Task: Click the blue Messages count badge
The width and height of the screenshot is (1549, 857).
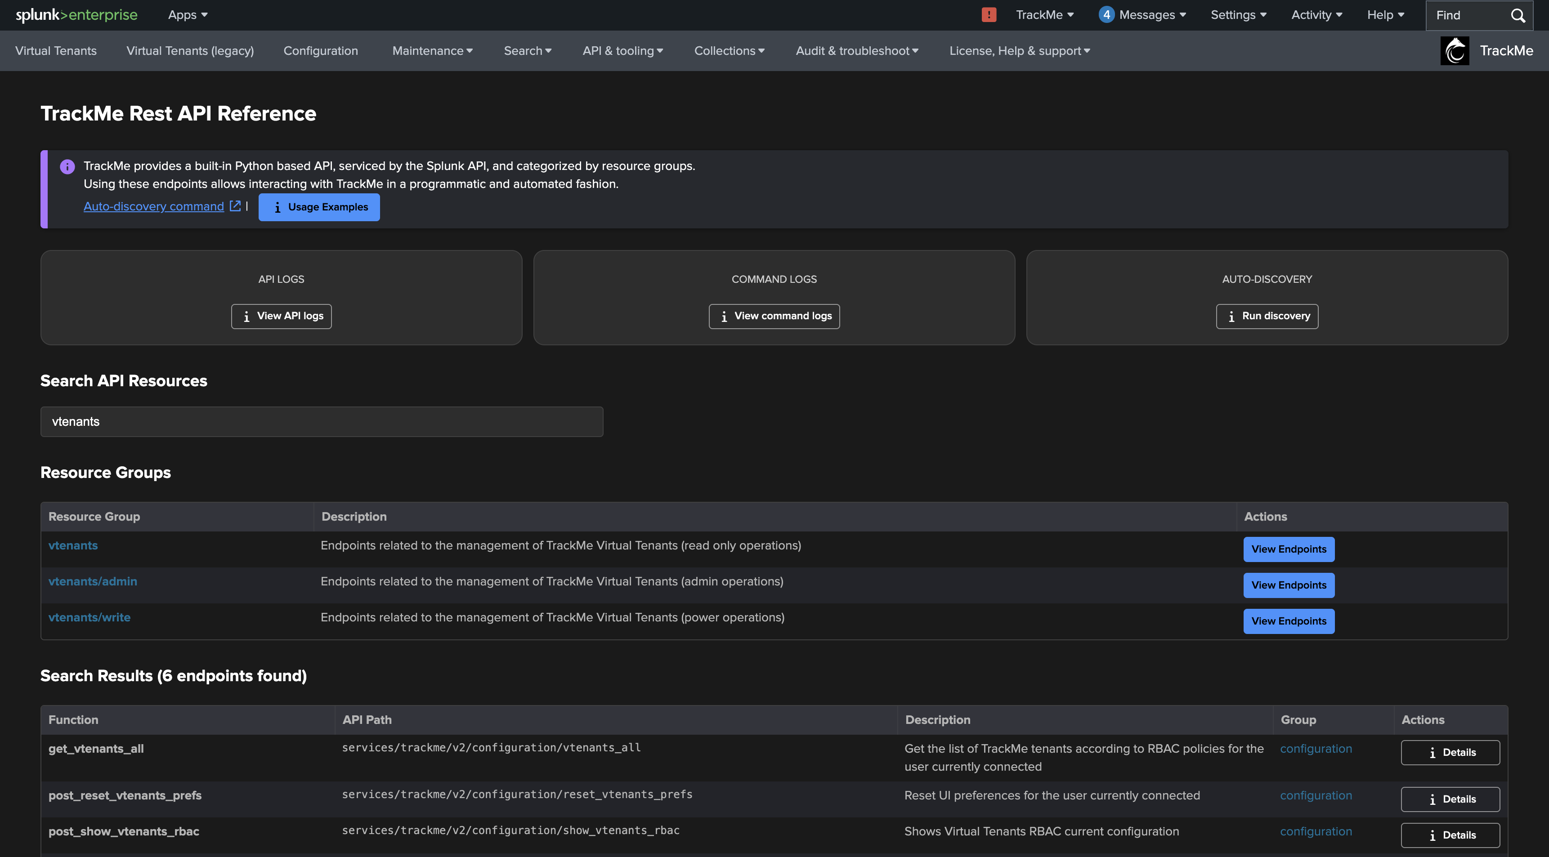Action: pos(1106,15)
